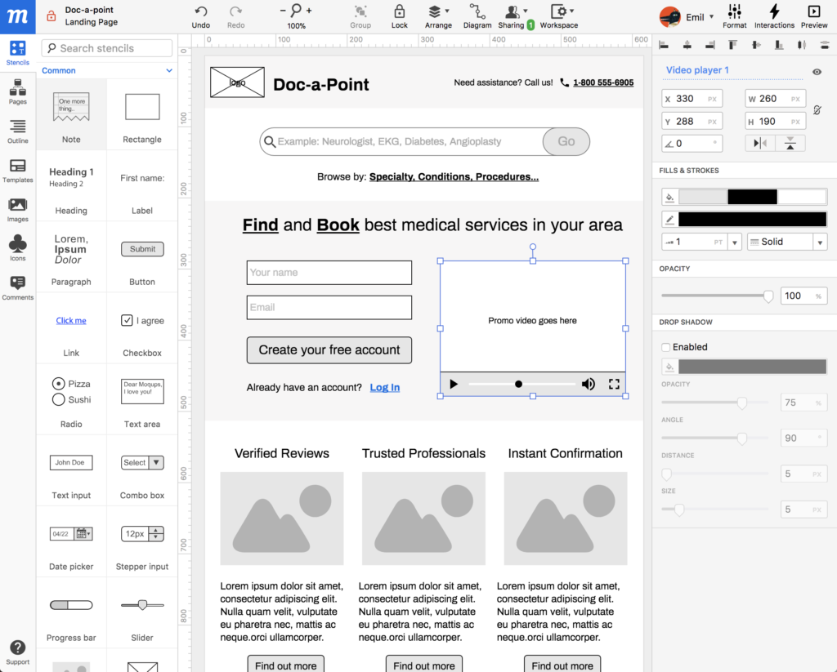Image resolution: width=837 pixels, height=672 pixels.
Task: Click the Undo arrow icon
Action: pyautogui.click(x=201, y=11)
